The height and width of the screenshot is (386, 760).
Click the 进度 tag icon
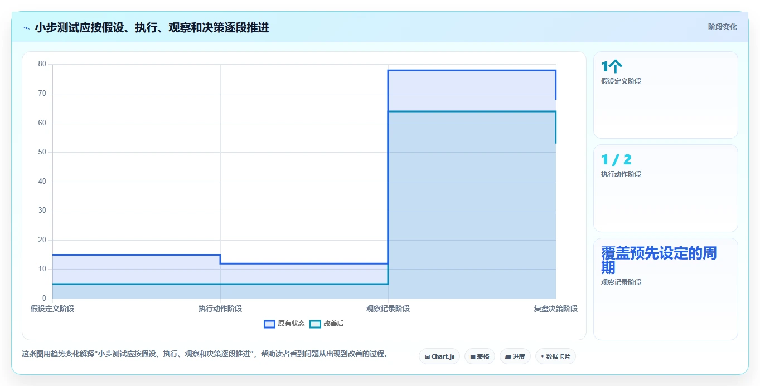tap(509, 356)
